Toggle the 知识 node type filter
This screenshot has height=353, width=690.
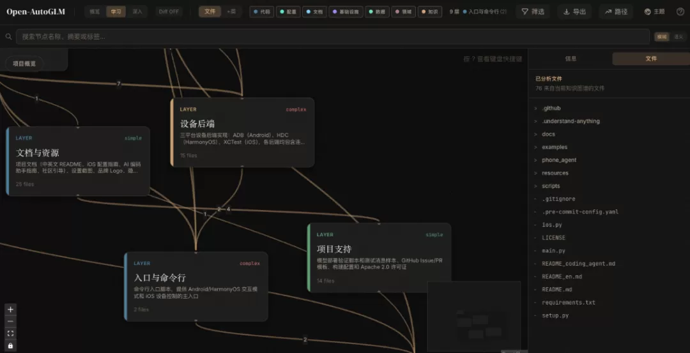coord(429,12)
